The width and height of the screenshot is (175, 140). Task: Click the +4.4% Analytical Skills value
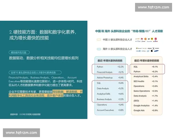121,94
